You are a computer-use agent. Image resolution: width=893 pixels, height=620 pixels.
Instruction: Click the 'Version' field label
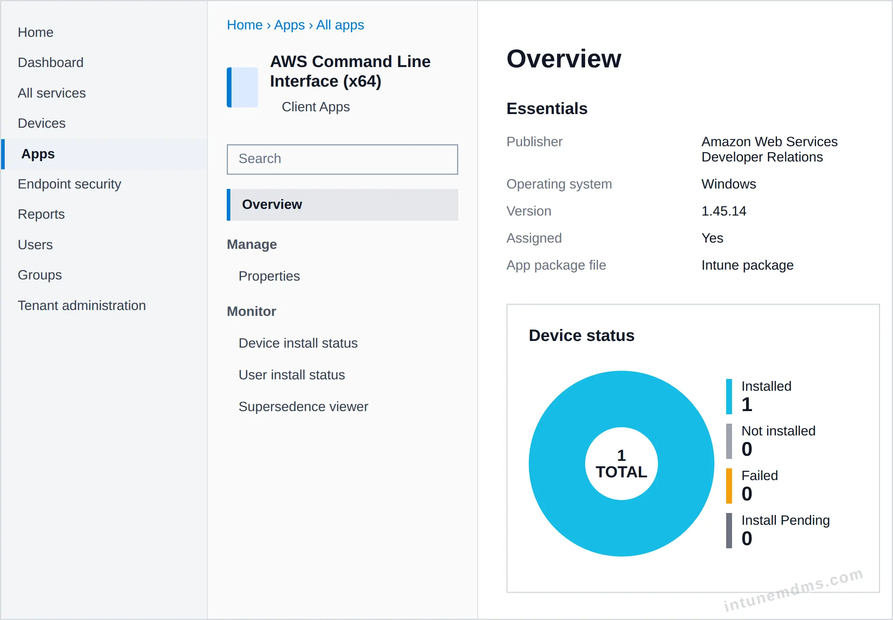coord(529,211)
